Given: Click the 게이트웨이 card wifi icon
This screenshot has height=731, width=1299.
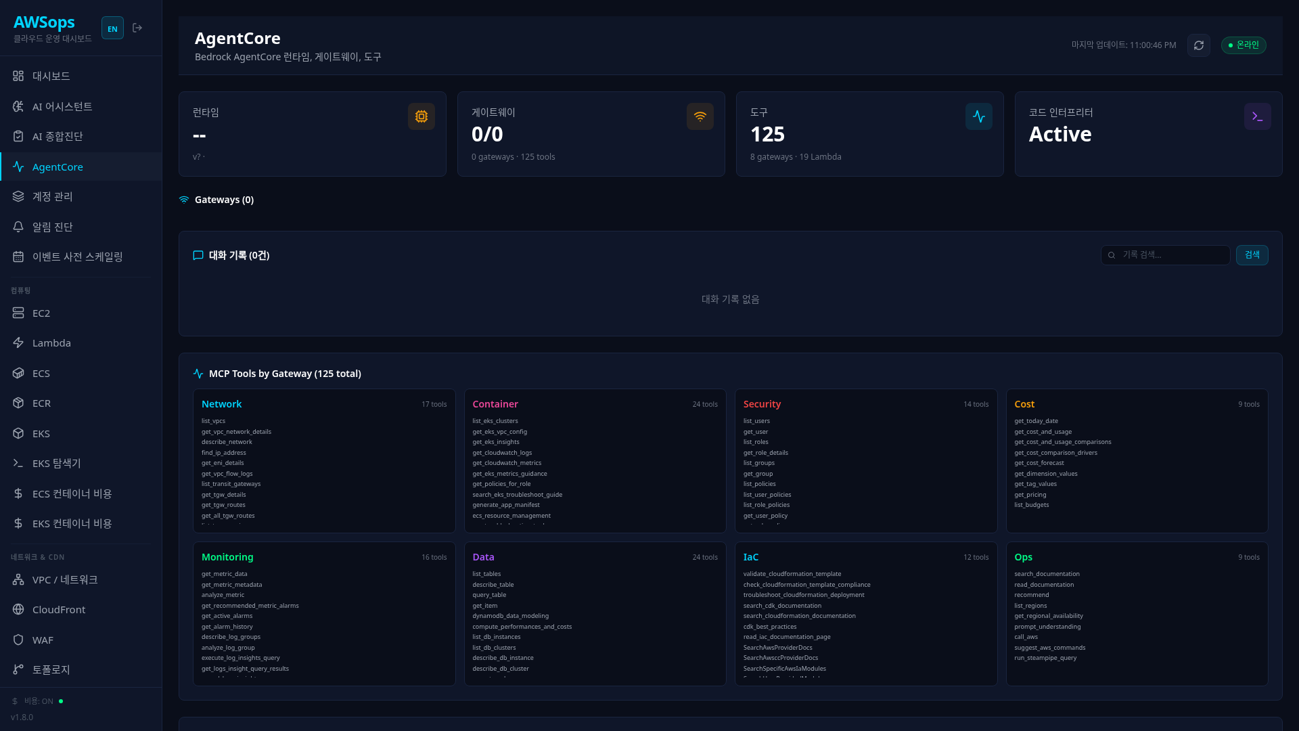Looking at the screenshot, I should [700, 116].
